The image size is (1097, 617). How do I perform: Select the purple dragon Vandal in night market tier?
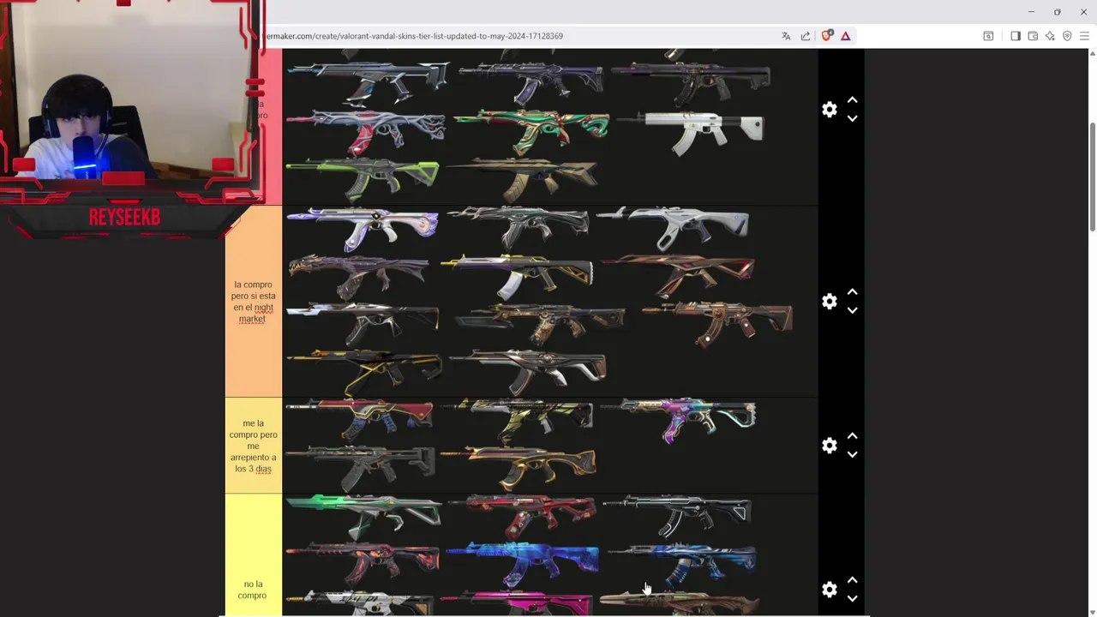(358, 276)
